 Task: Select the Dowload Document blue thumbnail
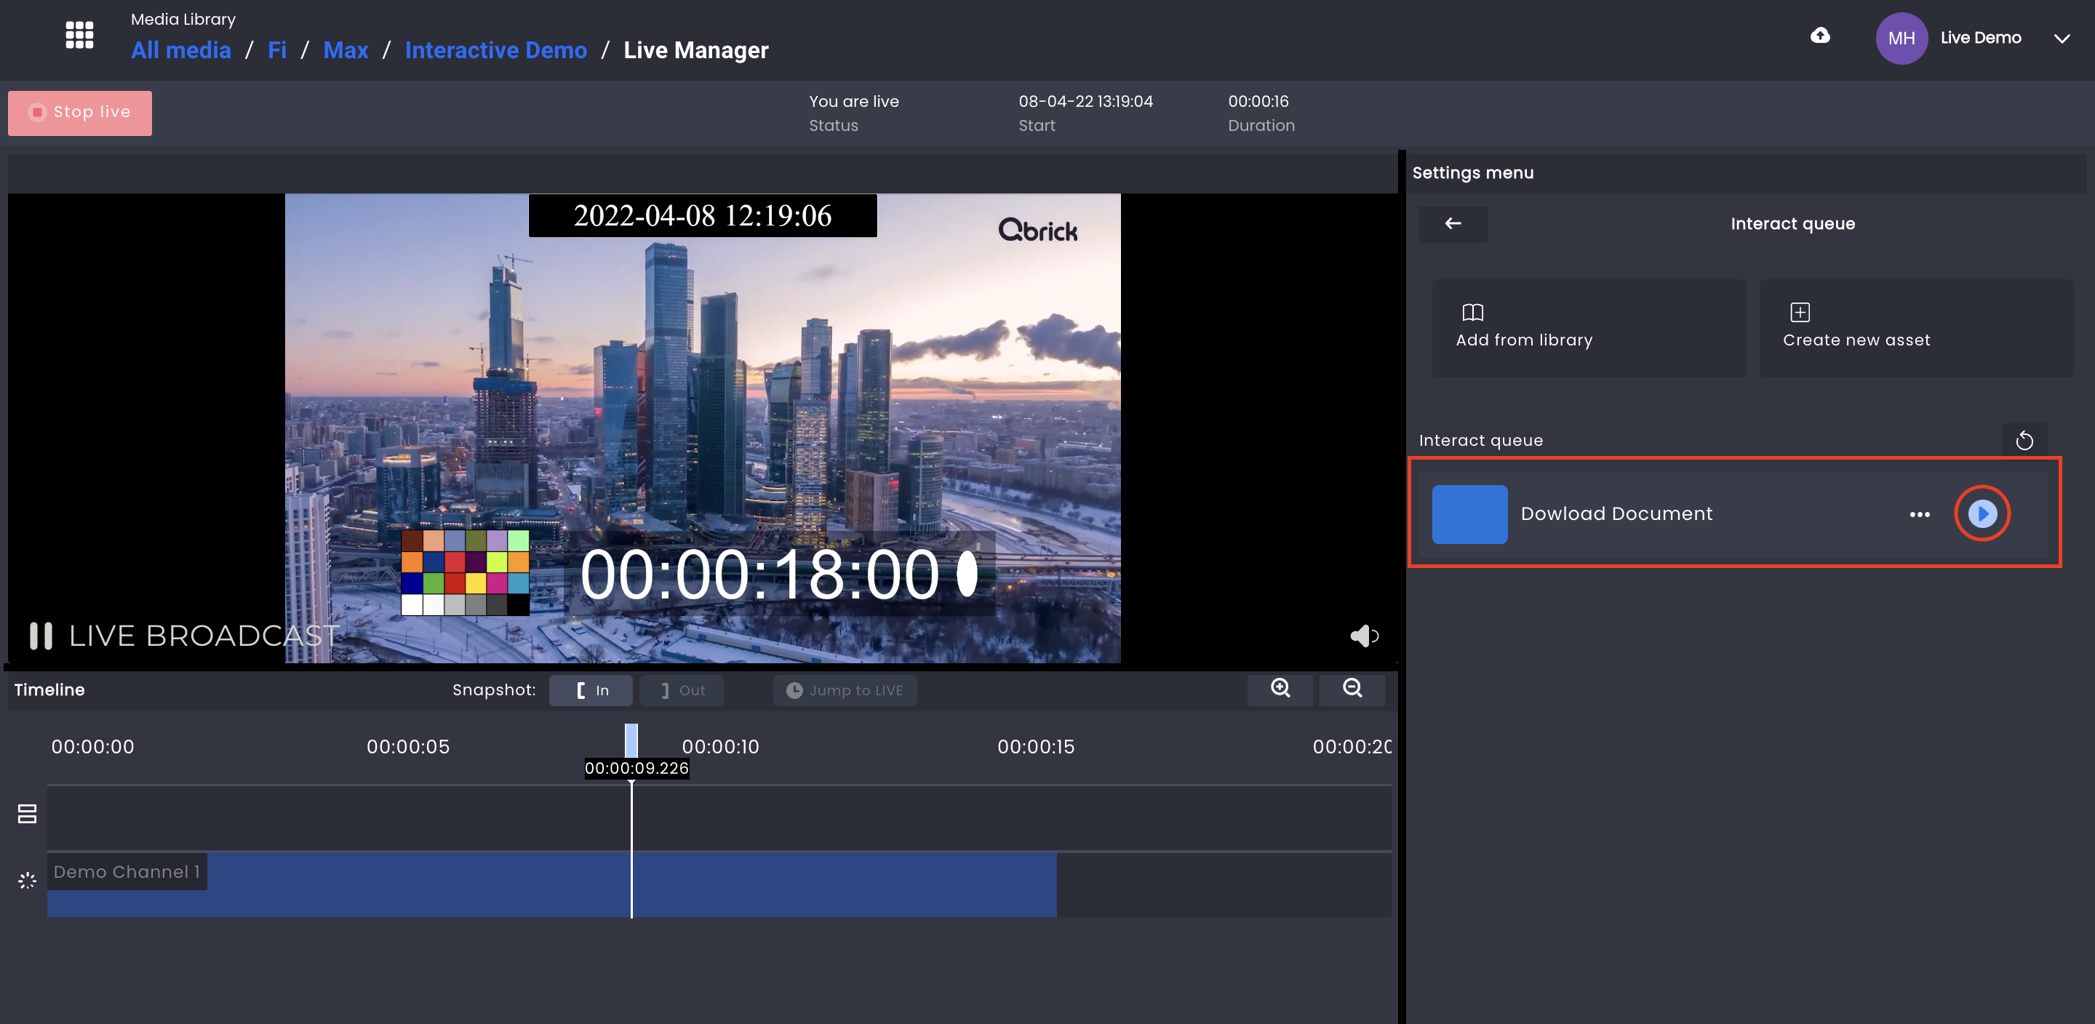tap(1469, 514)
